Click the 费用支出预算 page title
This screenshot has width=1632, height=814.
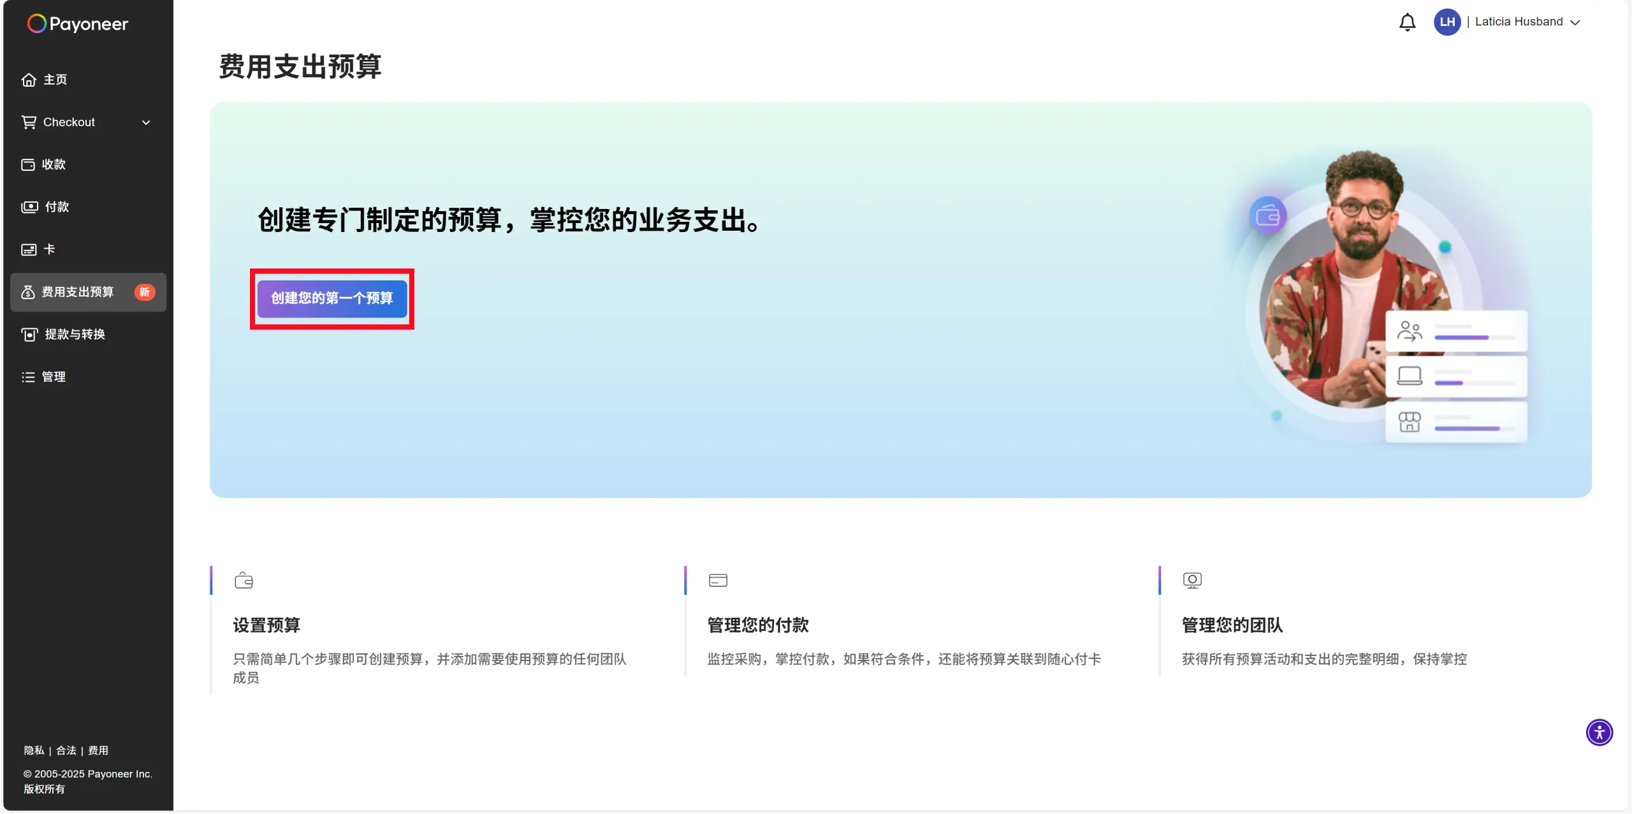click(300, 66)
